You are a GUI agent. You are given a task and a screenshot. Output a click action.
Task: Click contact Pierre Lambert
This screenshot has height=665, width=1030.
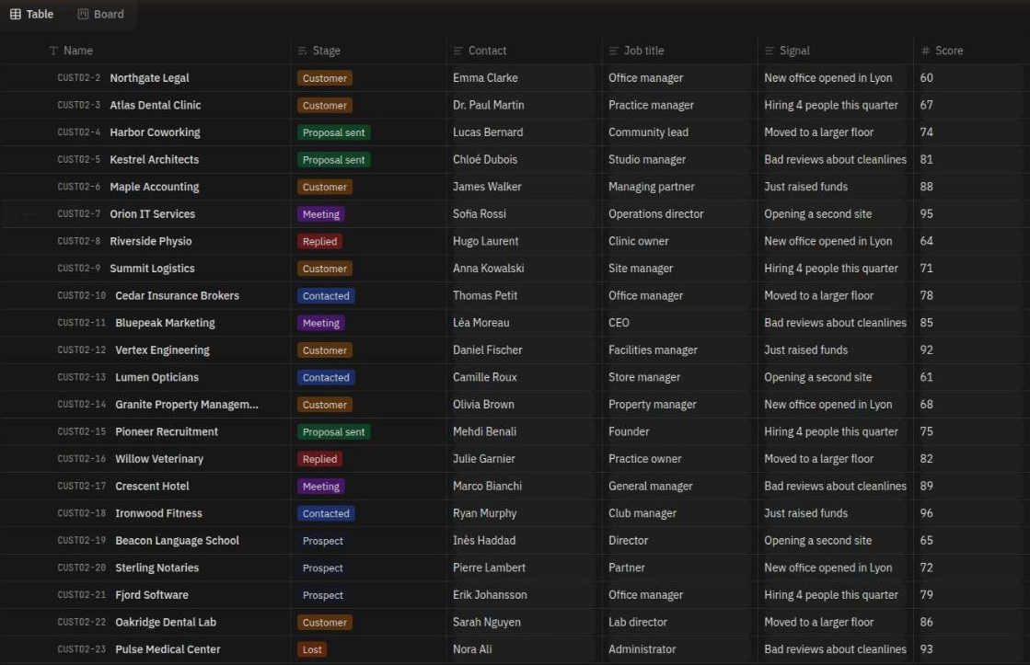[489, 568]
